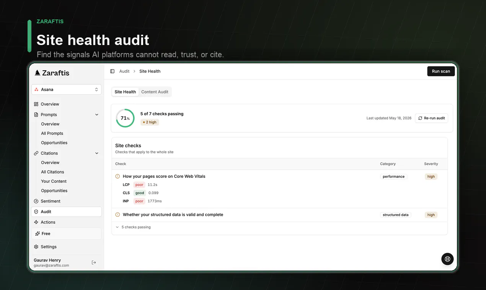Click the Audit breadcrumb link
The width and height of the screenshot is (486, 290).
(x=124, y=71)
